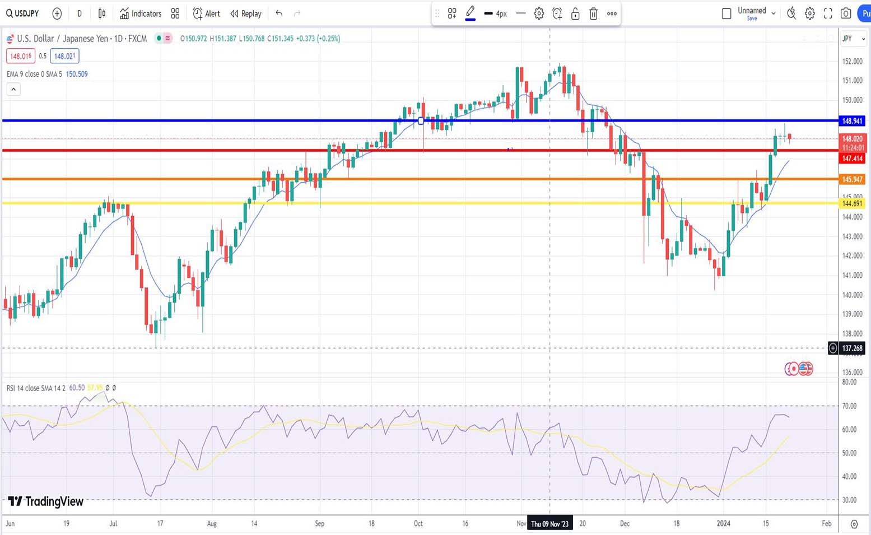This screenshot has height=535, width=871.
Task: Open the indicator templates grid icon
Action: point(175,13)
